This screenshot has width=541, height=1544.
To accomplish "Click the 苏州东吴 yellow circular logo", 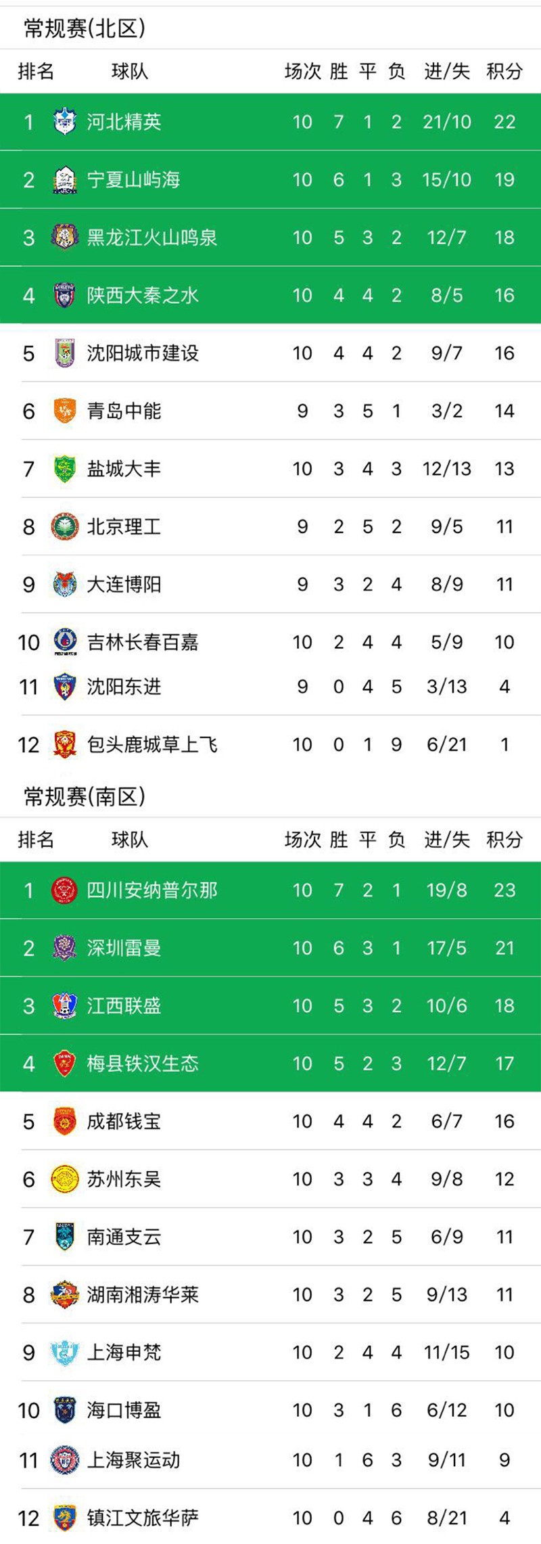I will pyautogui.click(x=65, y=1179).
